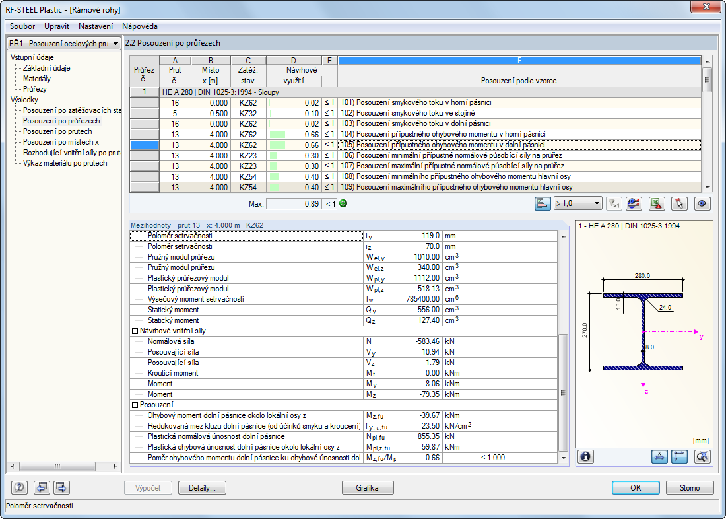Select 'Materiály' in the navigator
Image resolution: width=726 pixels, height=519 pixels.
click(x=37, y=79)
